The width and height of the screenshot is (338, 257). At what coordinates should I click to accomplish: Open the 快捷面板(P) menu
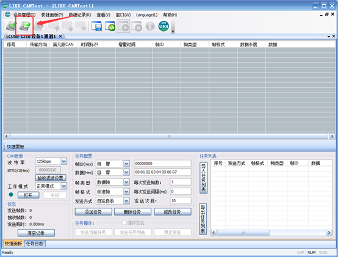pyautogui.click(x=52, y=15)
